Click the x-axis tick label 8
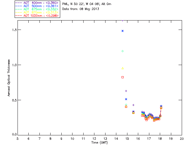The image size is (187, 150). (x=51, y=139)
